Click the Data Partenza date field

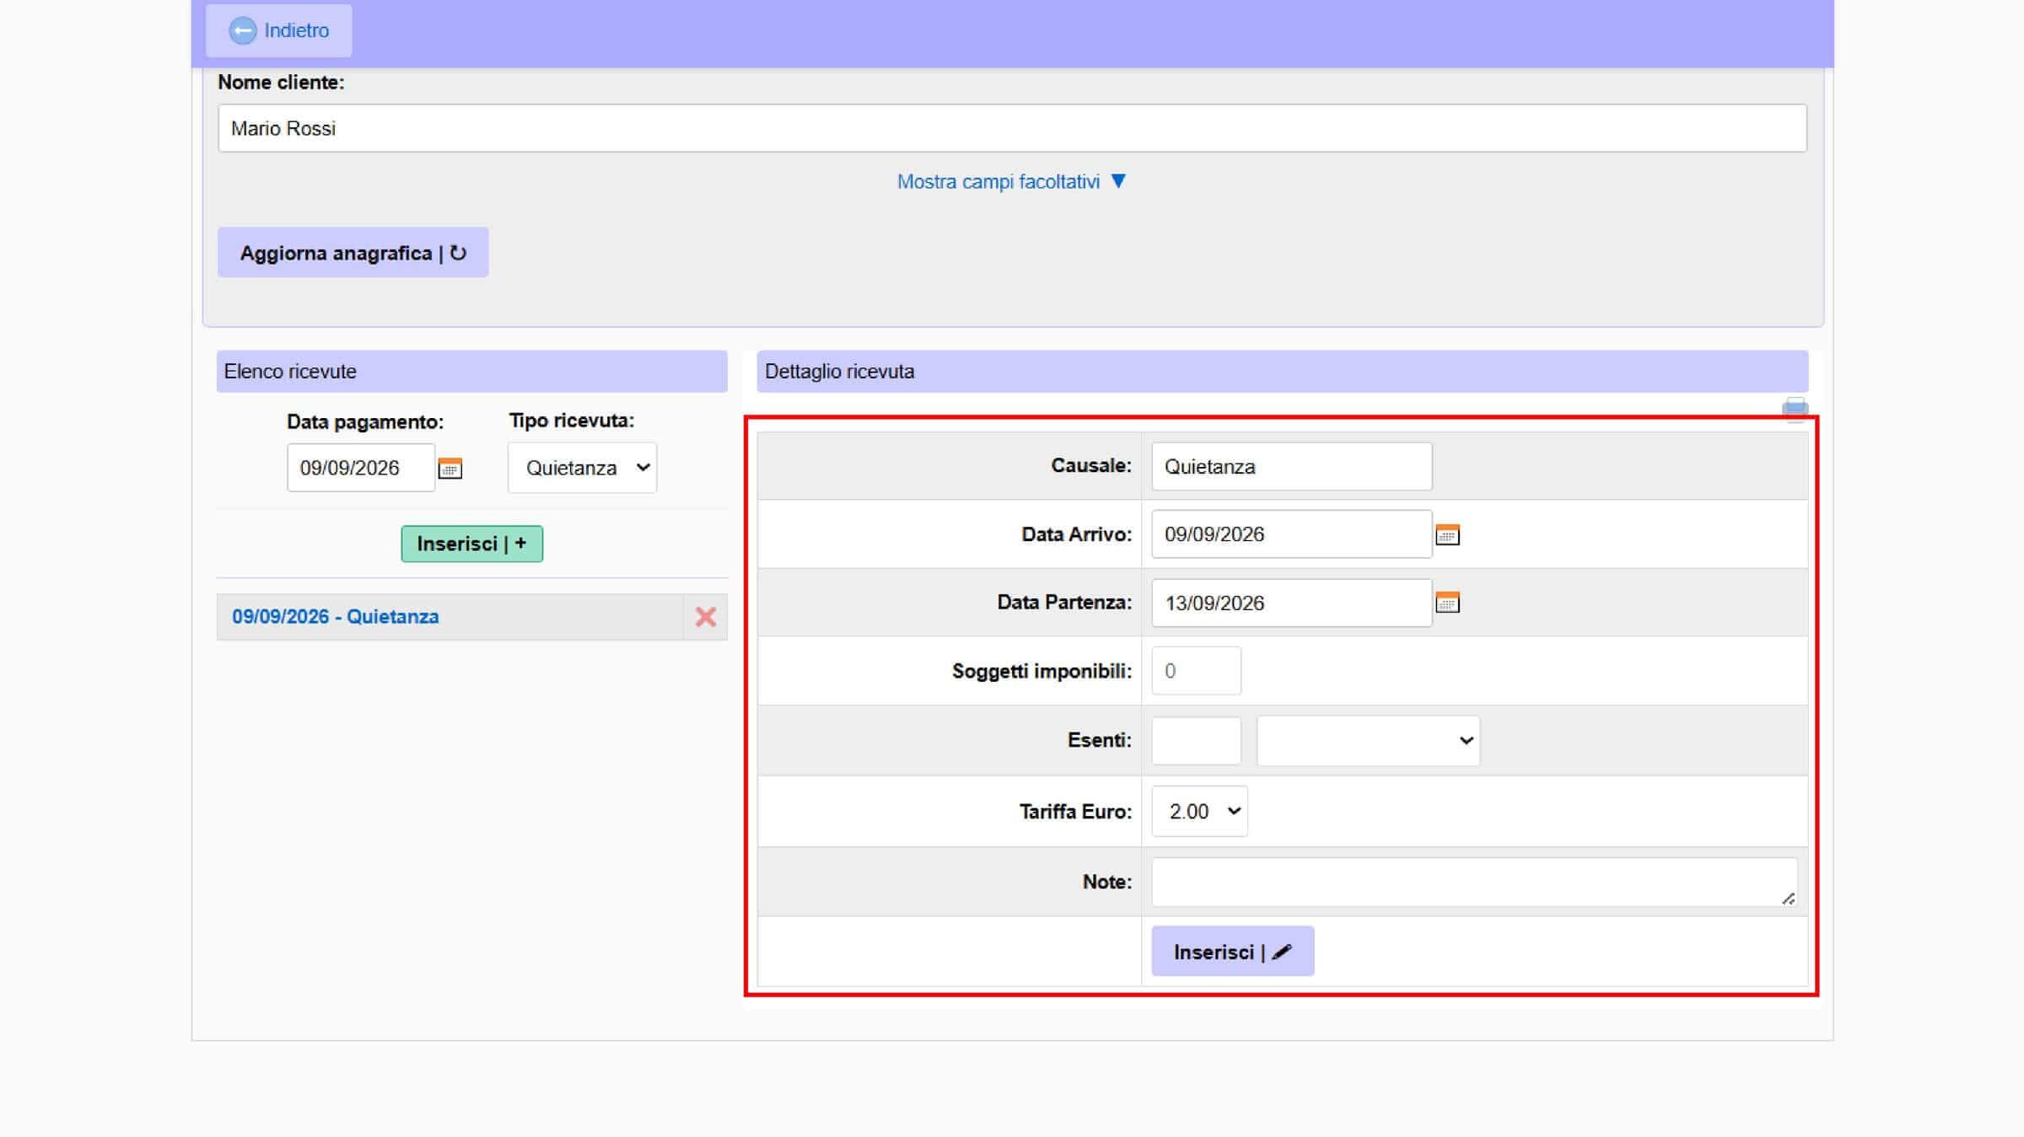coord(1291,603)
